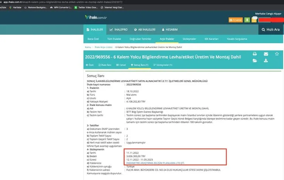Open the Hızlı Ara quick search
Viewport: 284px width, 180px height.
point(271,29)
